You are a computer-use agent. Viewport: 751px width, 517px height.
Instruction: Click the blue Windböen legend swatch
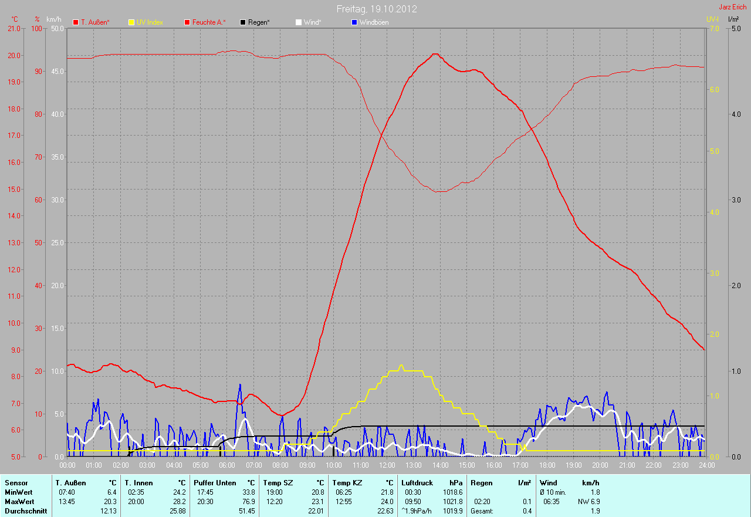click(x=354, y=22)
